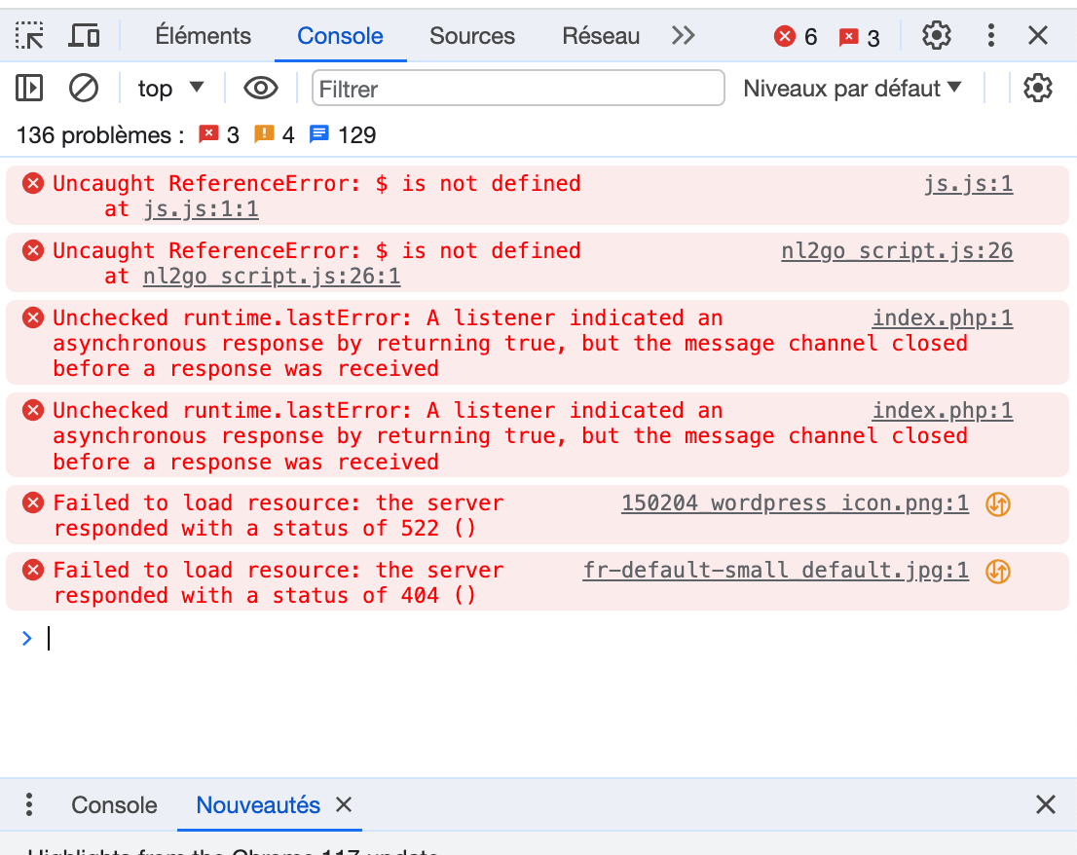Click error icon of second runtime.lastError message
1077x855 pixels.
(32, 411)
